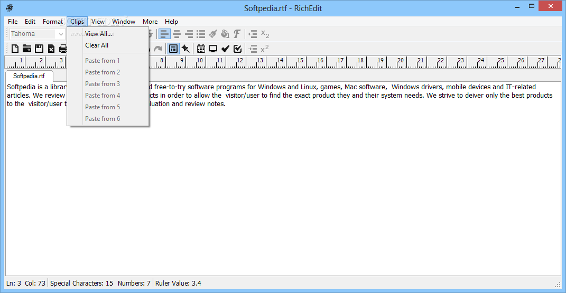
Task: Place the cursor after 'review notes.' in the text
Action: [x=226, y=104]
